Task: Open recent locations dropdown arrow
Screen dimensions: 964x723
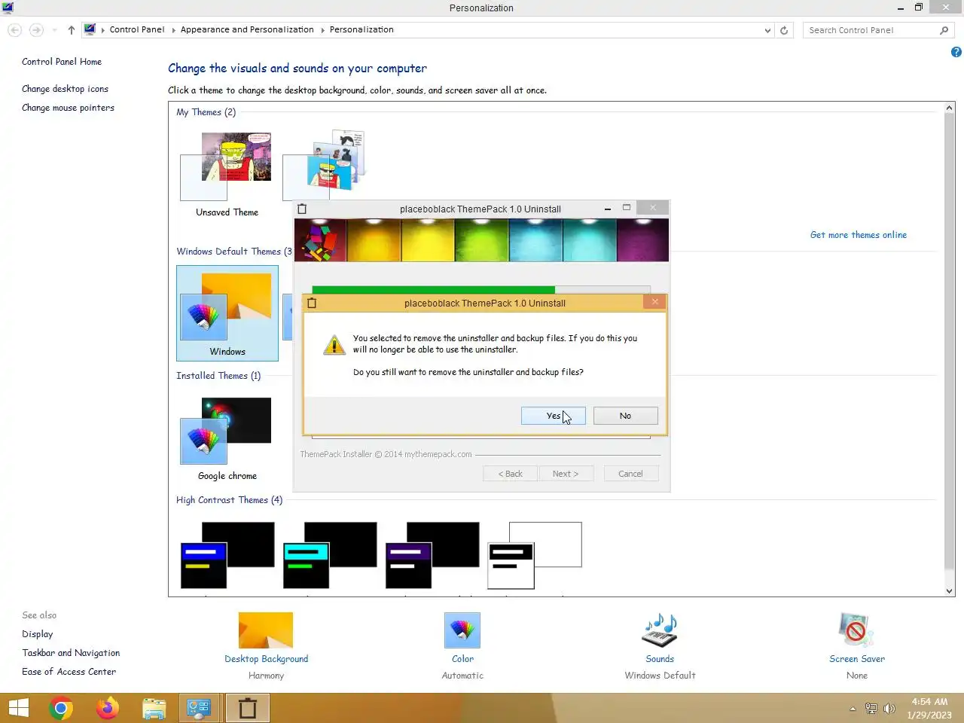Action: point(54,30)
